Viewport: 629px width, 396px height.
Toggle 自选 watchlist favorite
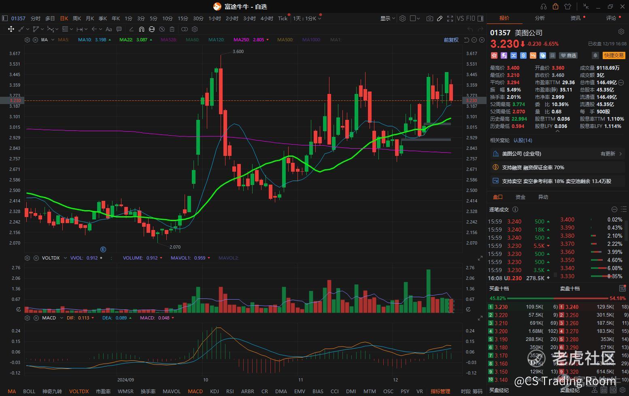point(568,55)
